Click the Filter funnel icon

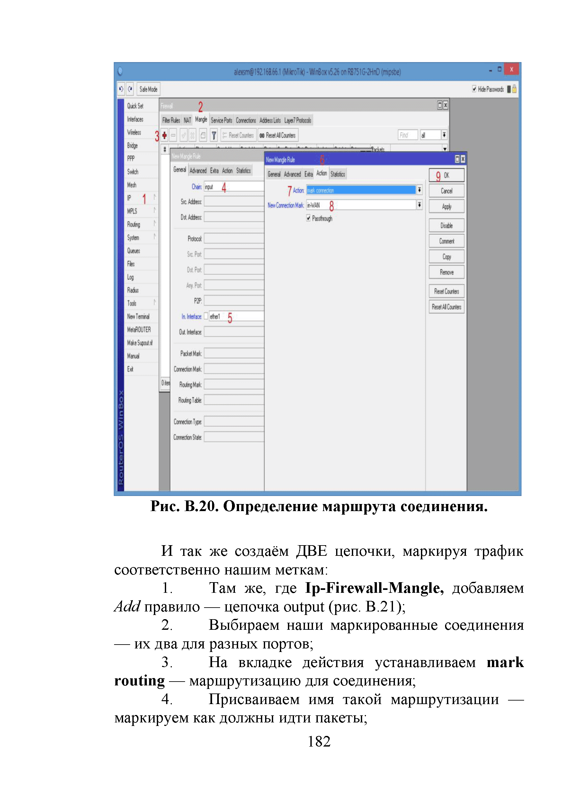coord(214,135)
